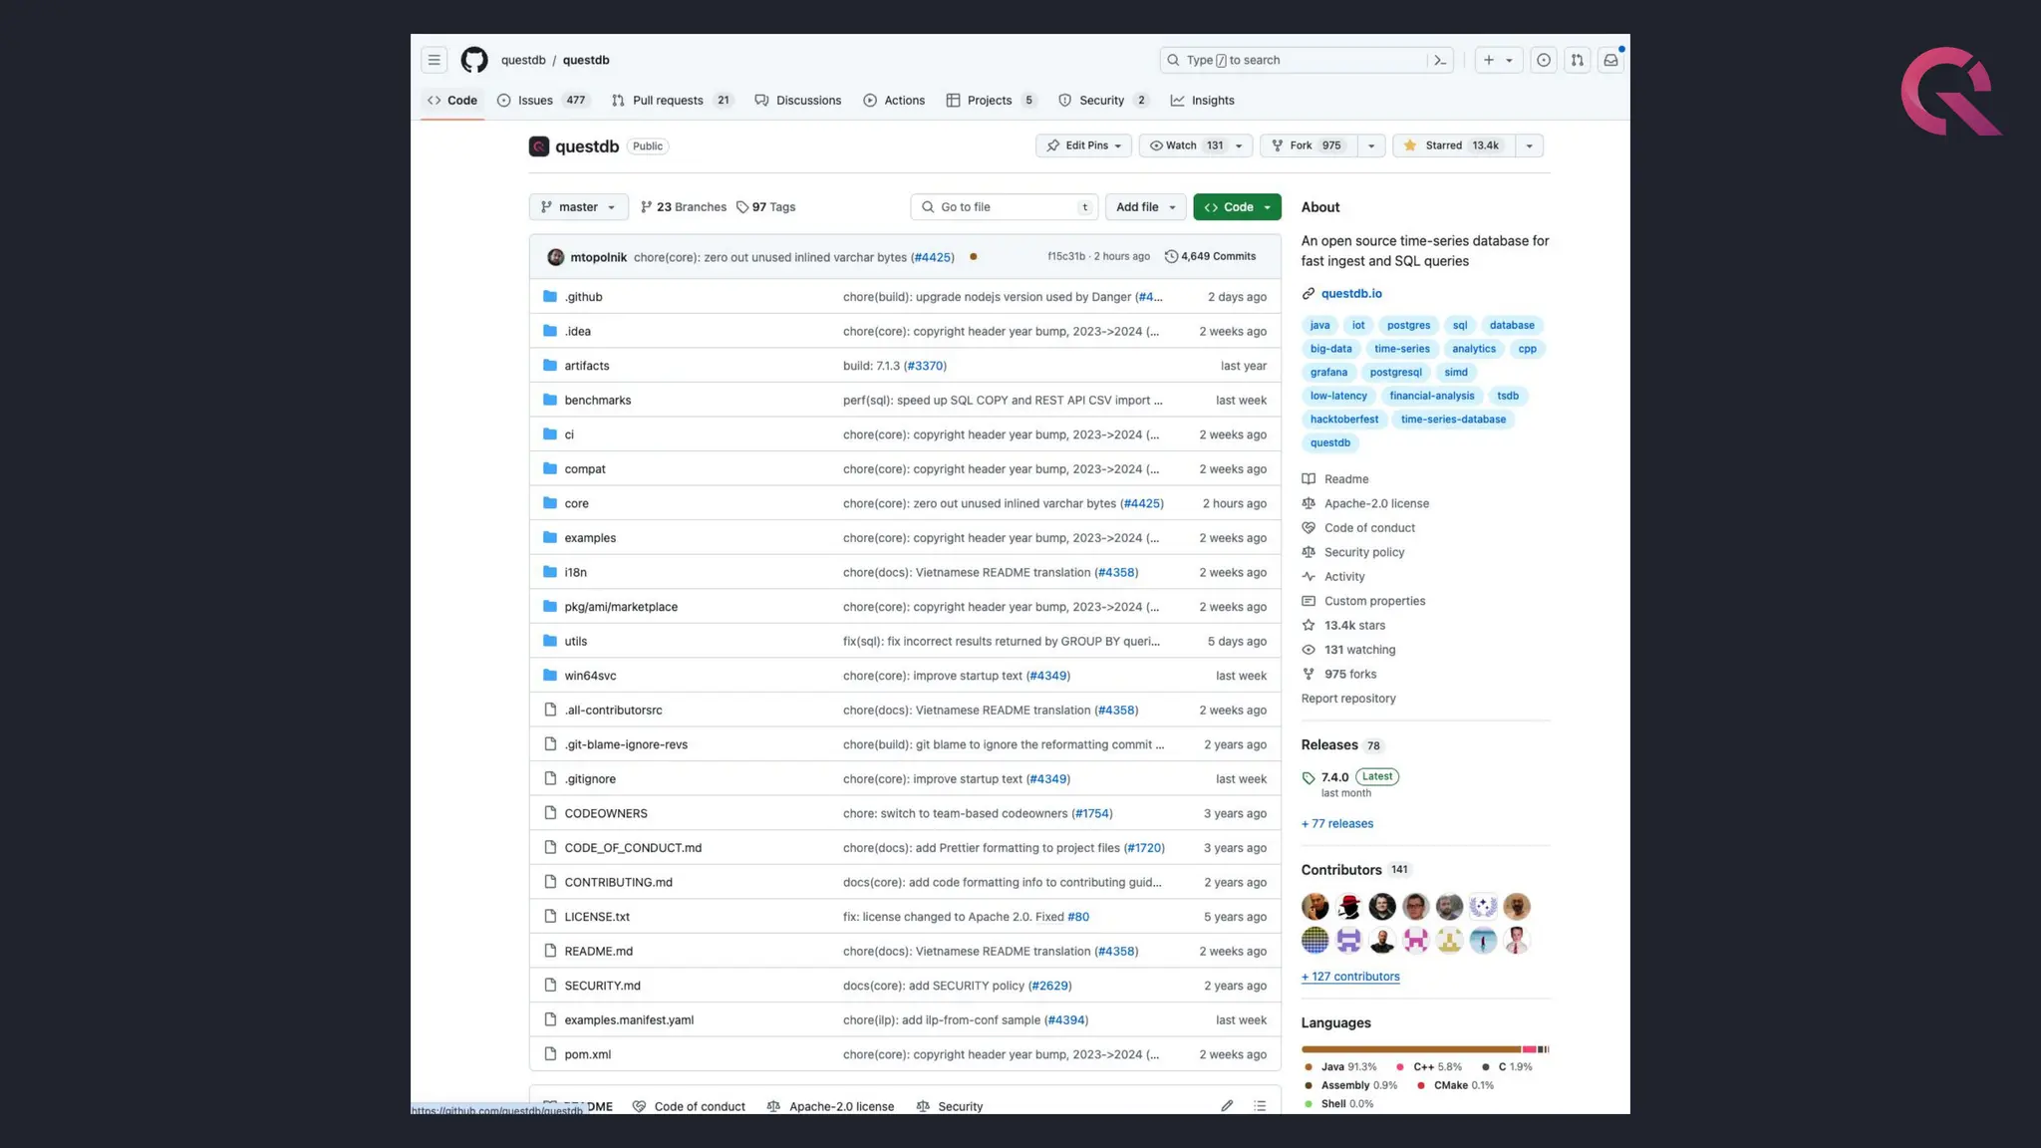This screenshot has height=1148, width=2041.
Task: Open the questdb.io website link
Action: coord(1350,294)
